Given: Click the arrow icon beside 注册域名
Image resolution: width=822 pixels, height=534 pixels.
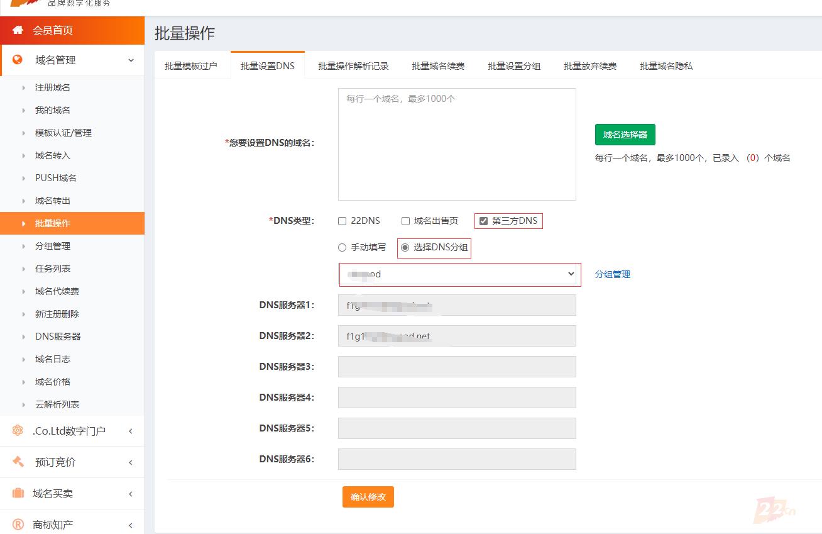Looking at the screenshot, I should [24, 87].
